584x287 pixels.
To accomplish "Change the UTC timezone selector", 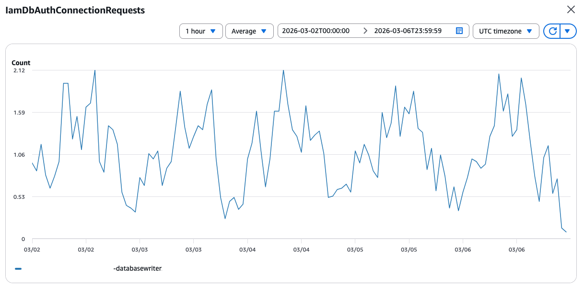I will (505, 31).
